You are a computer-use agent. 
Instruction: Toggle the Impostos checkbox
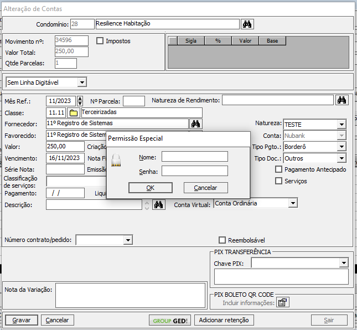(x=100, y=41)
